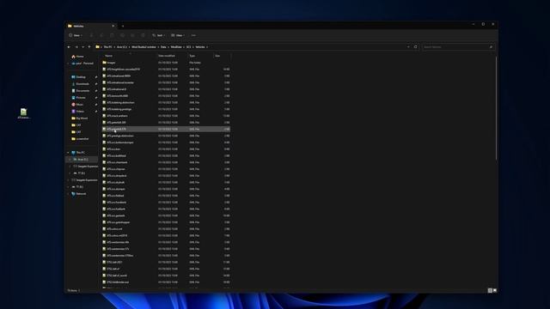Select the ATS.kenworth.t680 file
550x309 pixels.
coord(166,96)
